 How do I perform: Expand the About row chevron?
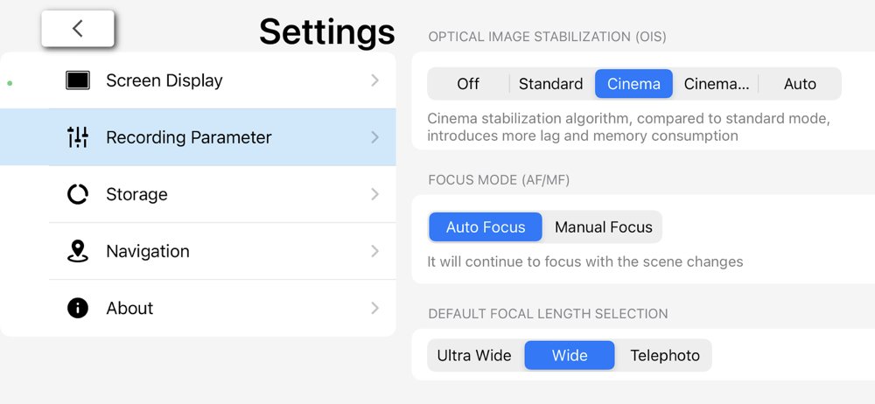pos(374,308)
